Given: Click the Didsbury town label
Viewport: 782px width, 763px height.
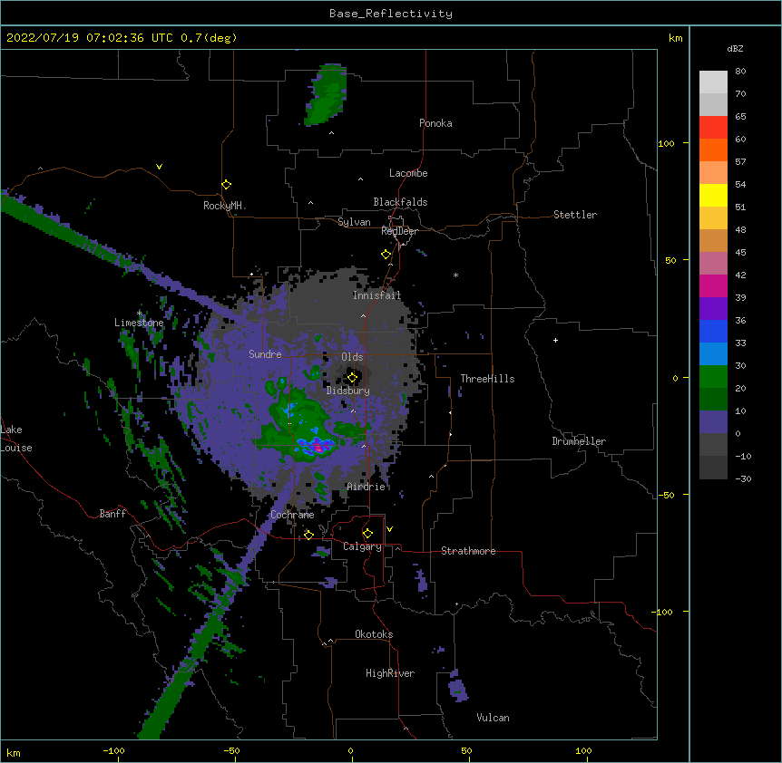Looking at the screenshot, I should coord(347,391).
